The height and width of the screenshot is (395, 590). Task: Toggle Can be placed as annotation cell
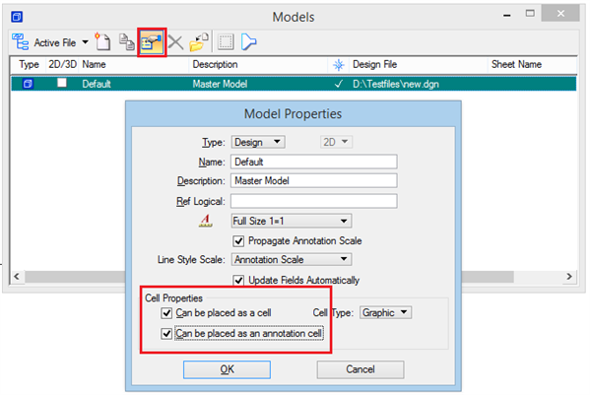tap(166, 334)
